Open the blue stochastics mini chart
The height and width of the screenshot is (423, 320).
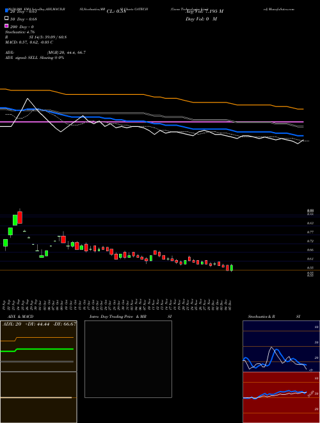(281, 346)
